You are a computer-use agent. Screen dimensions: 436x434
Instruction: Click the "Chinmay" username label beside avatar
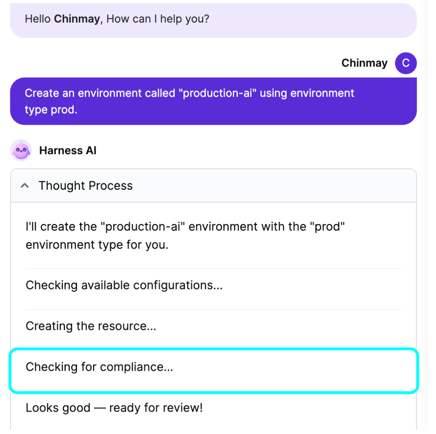tap(364, 63)
